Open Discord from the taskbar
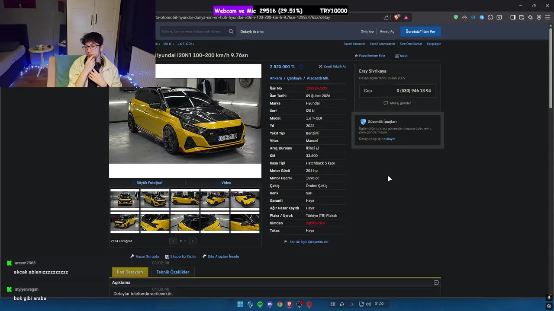Viewport: 554px width, 311px height. click(x=270, y=304)
